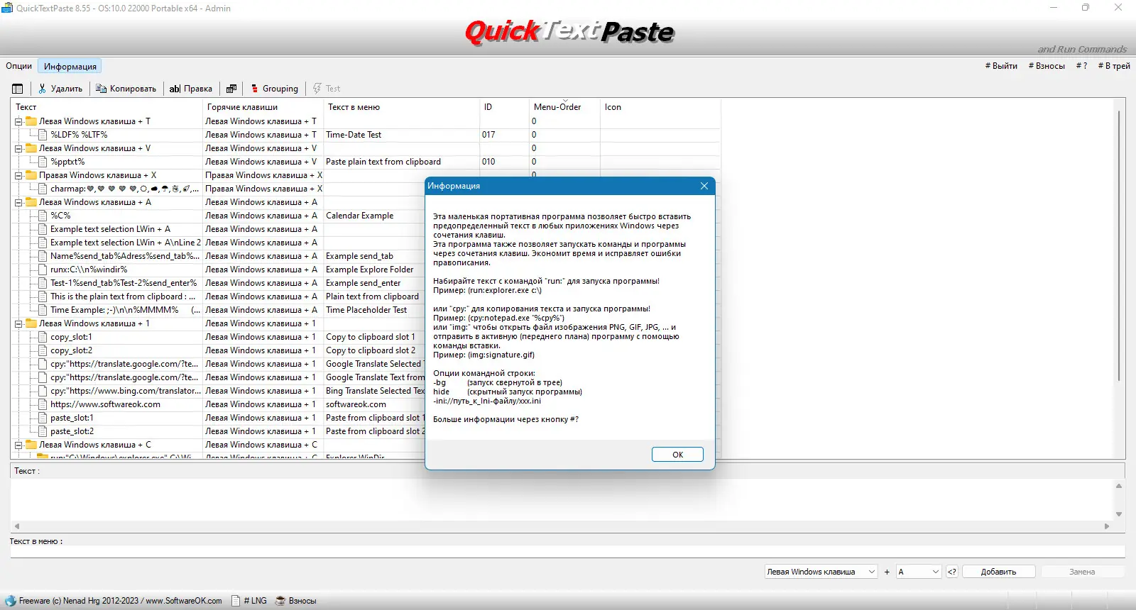The width and height of the screenshot is (1136, 610).
Task: Click the folder icon of Левая Windows клавиша + C
Action: 31,445
